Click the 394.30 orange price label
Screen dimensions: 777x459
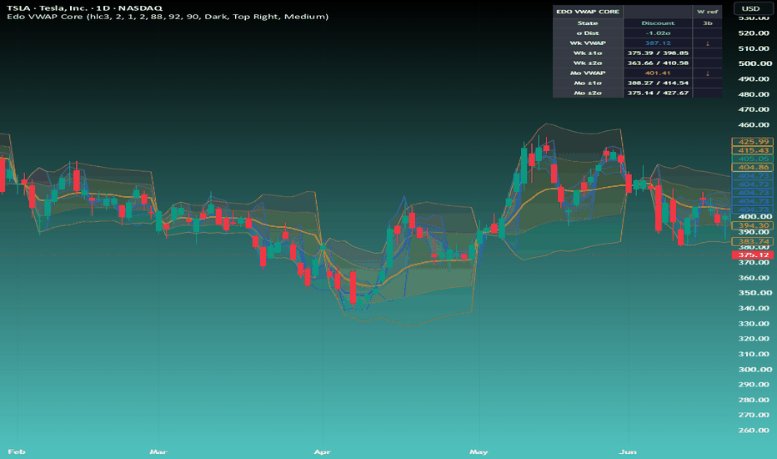[753, 225]
